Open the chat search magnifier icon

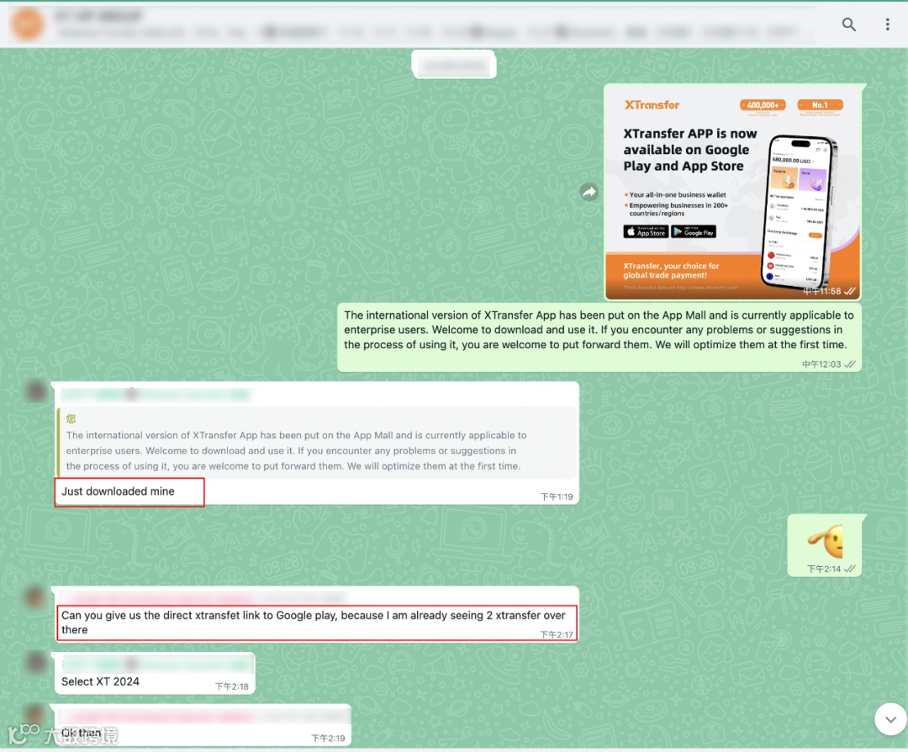(x=848, y=24)
